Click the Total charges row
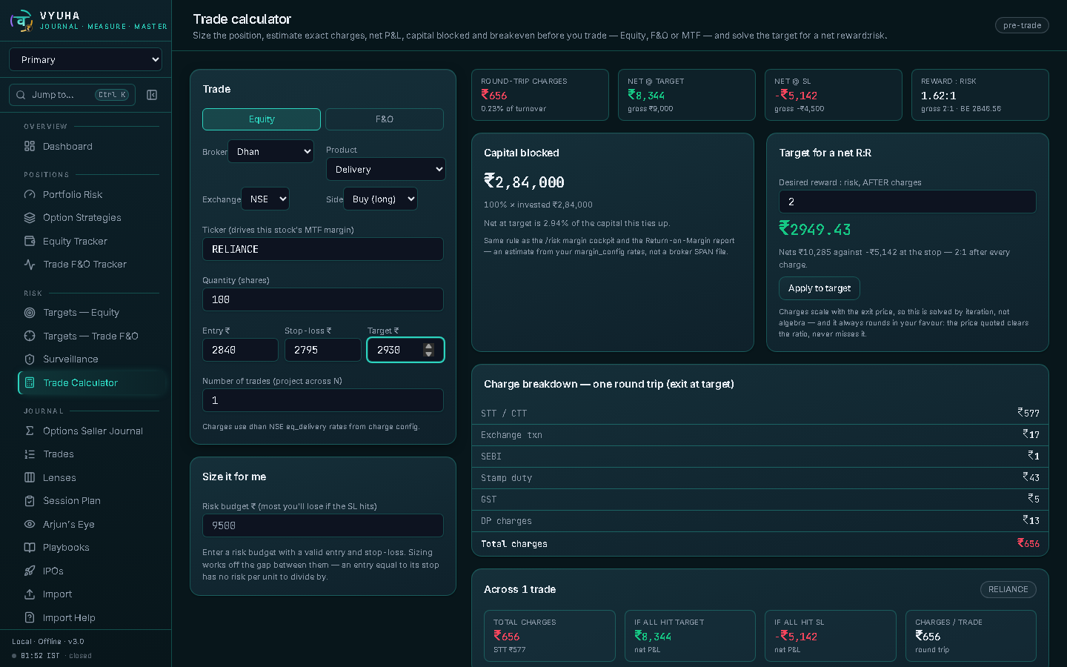1067x667 pixels. point(760,544)
